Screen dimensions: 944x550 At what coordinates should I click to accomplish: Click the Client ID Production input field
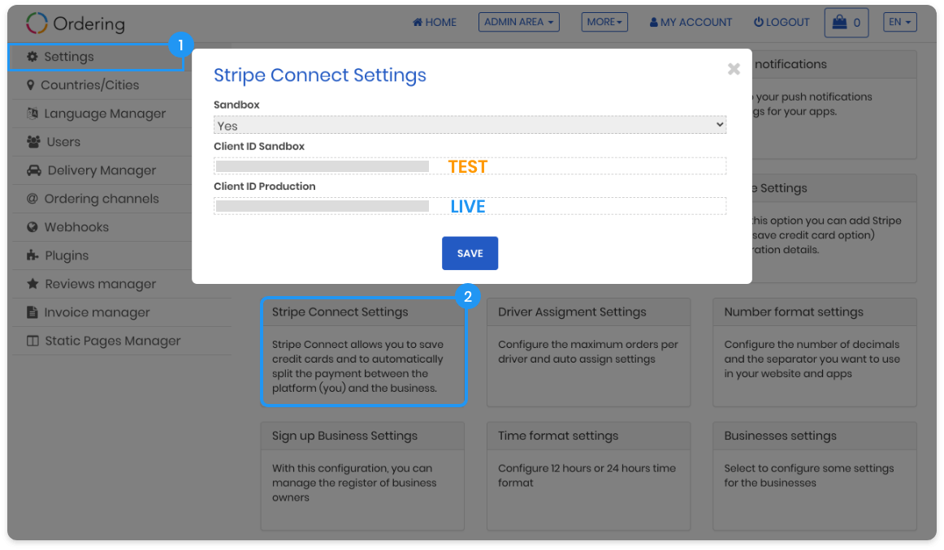point(470,206)
